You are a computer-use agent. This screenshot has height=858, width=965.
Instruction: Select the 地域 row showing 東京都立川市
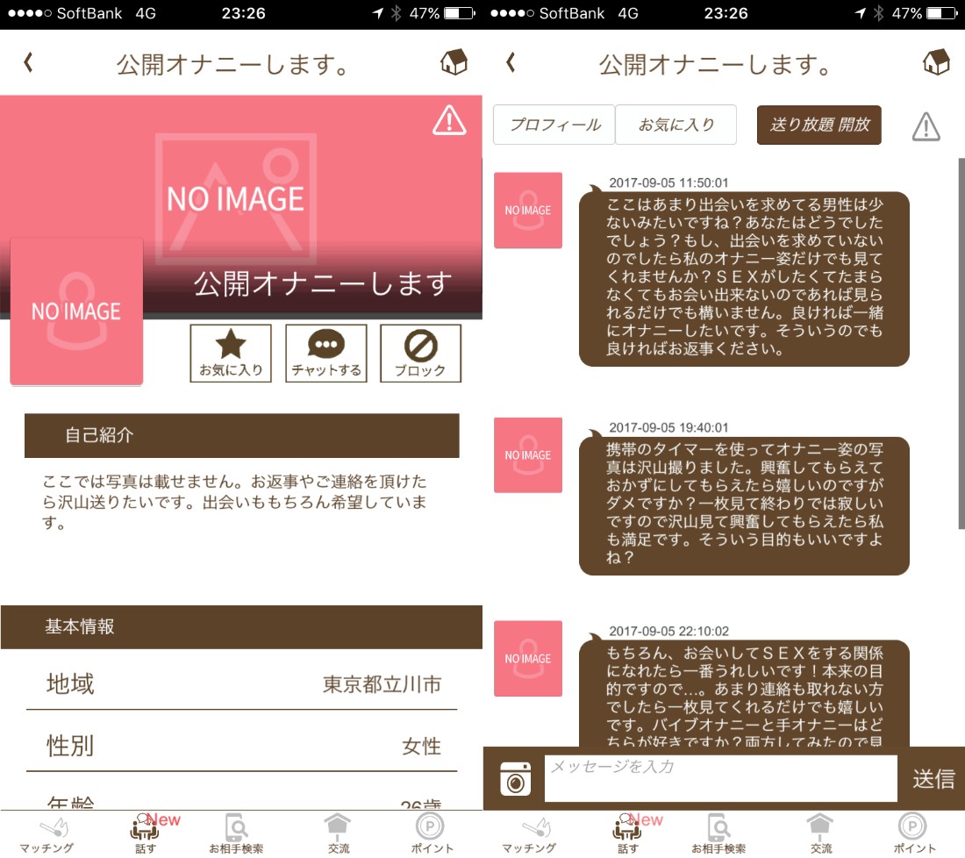coord(242,684)
